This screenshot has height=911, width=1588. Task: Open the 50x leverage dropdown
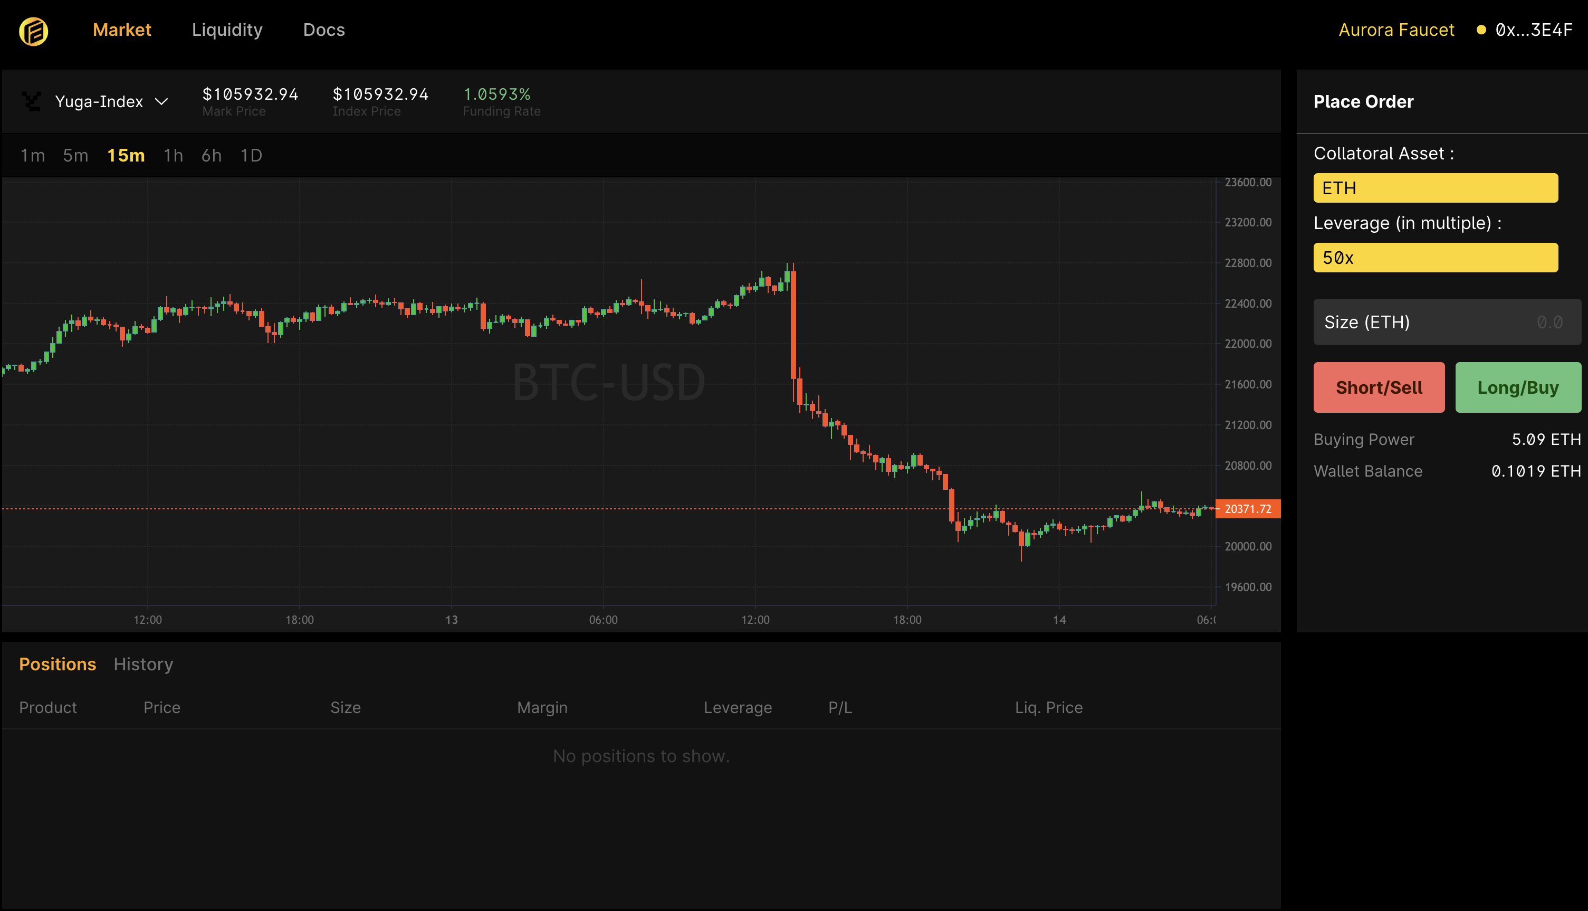(1435, 258)
